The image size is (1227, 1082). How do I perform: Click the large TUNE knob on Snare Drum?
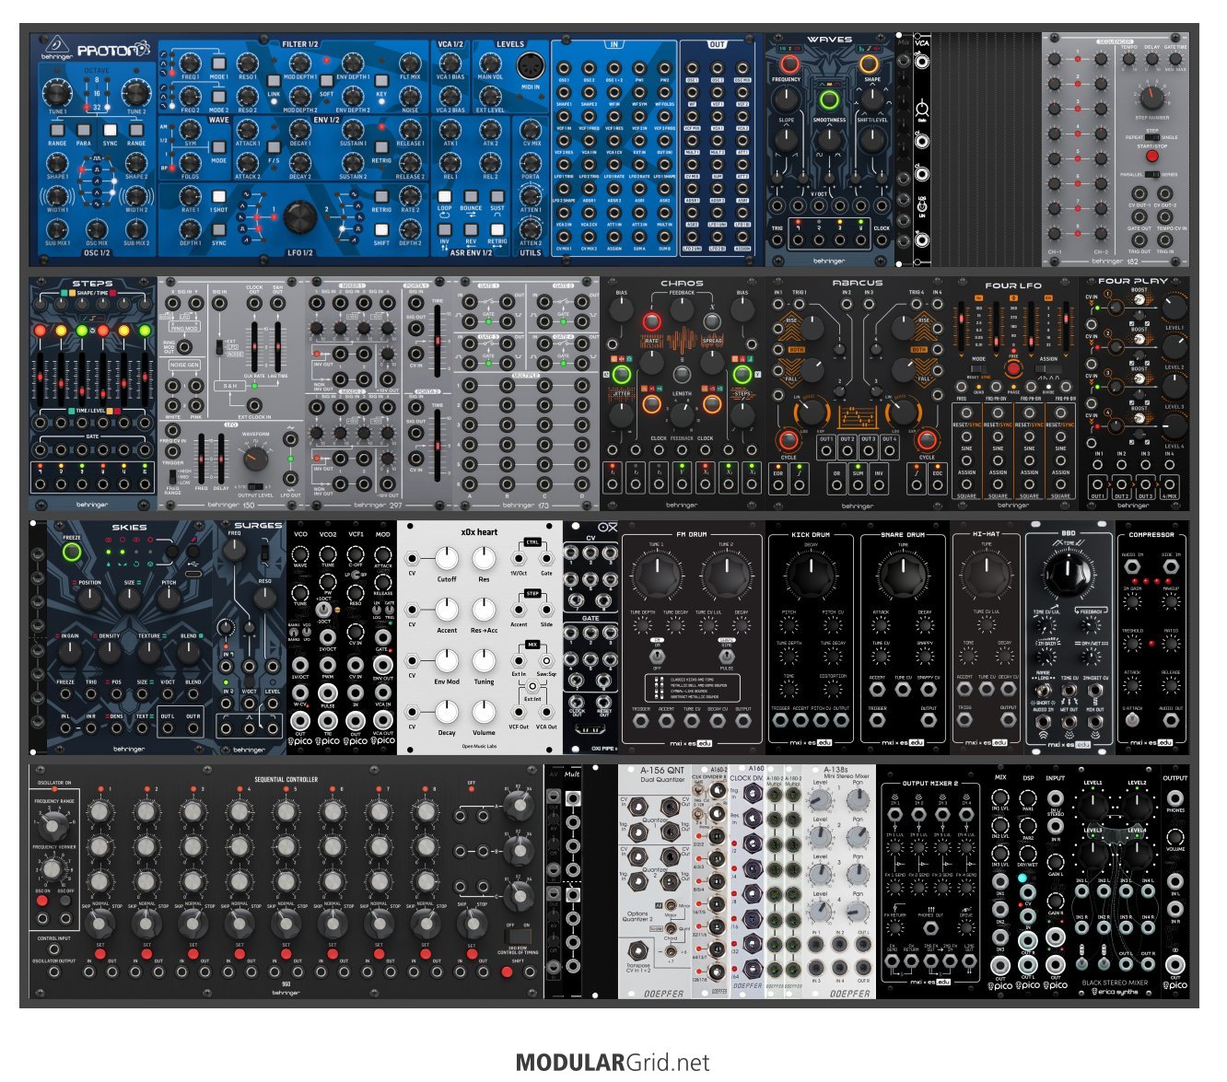point(903,575)
